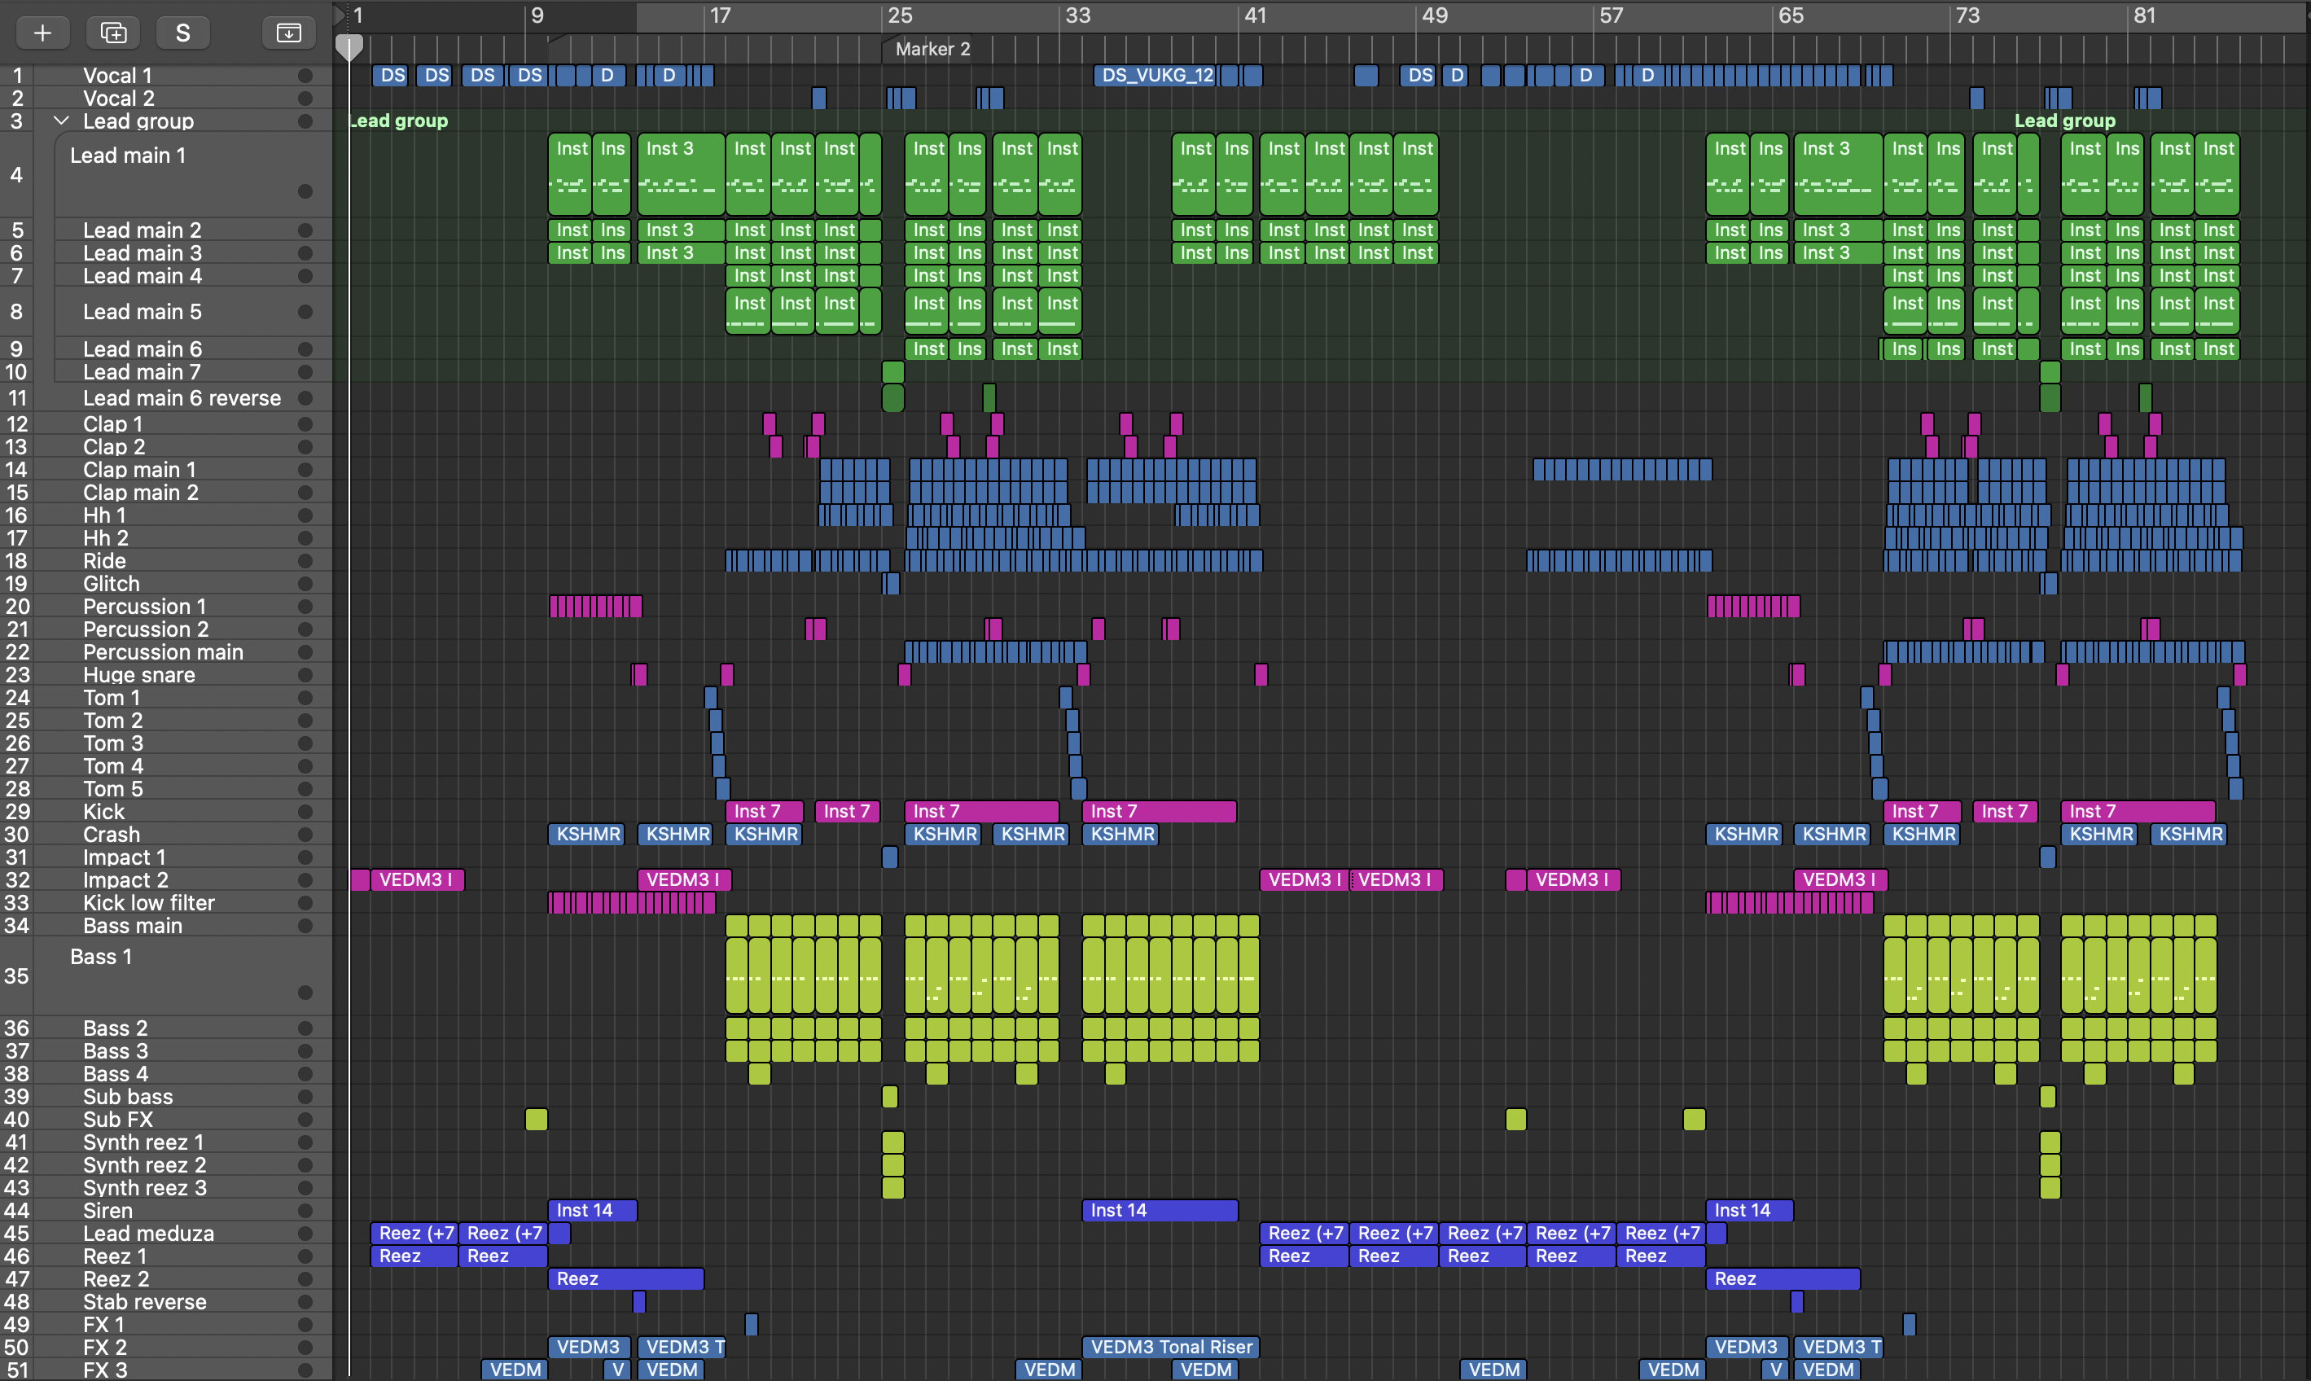Select the Percussion main track

click(x=163, y=652)
